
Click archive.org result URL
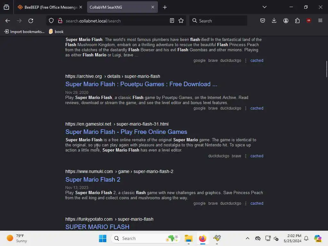coord(112,76)
